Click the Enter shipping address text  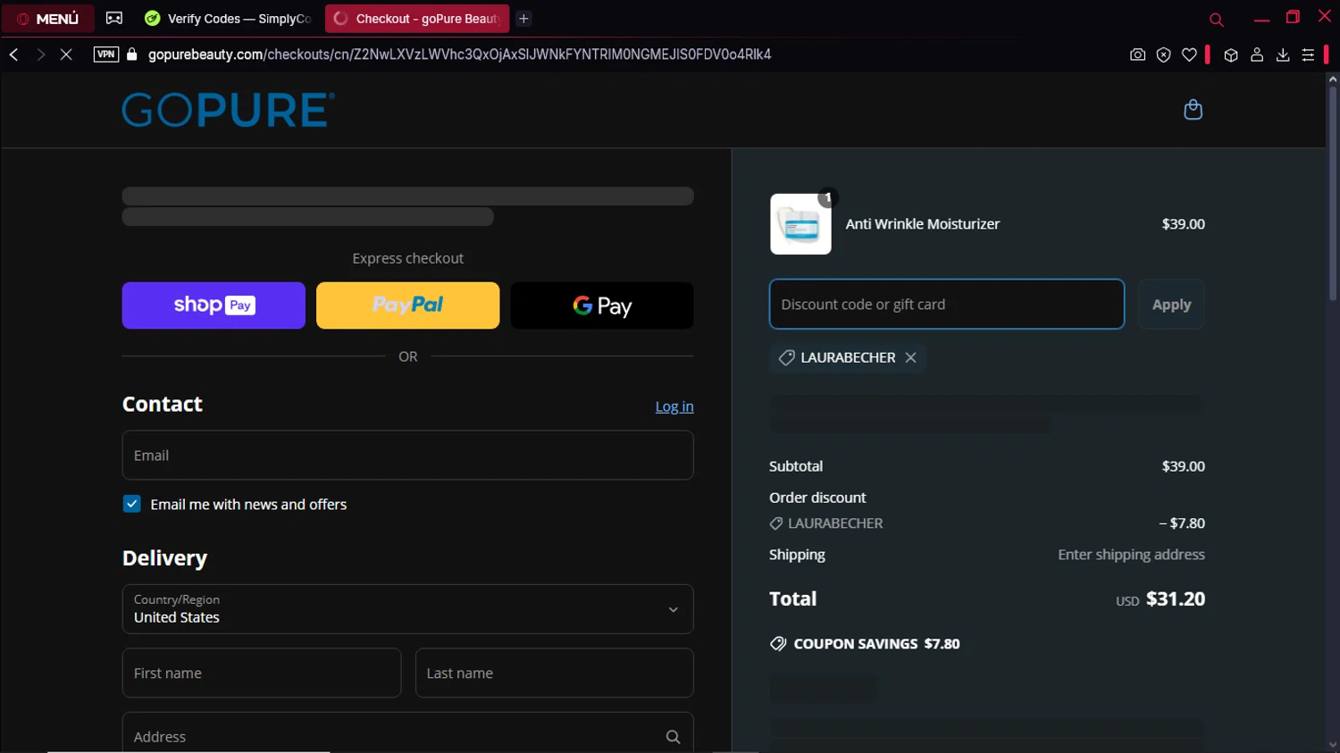[1131, 555]
